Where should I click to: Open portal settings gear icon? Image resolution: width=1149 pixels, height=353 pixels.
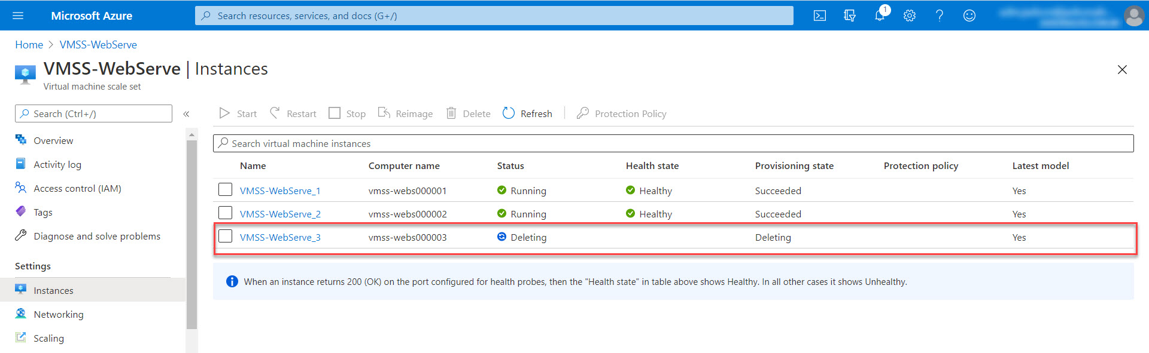[909, 16]
